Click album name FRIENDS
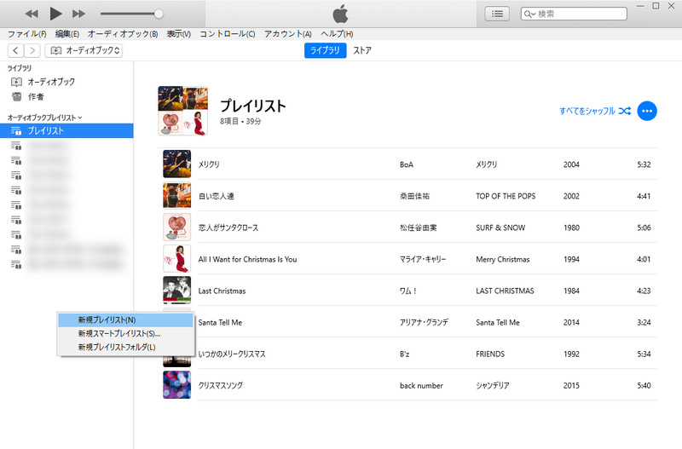 click(490, 354)
